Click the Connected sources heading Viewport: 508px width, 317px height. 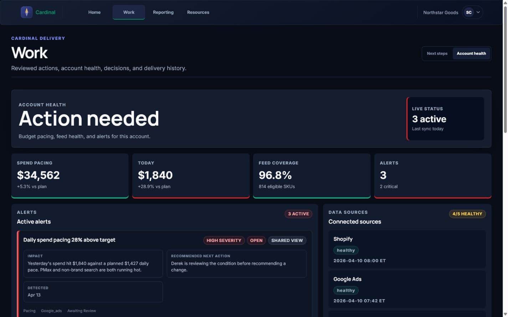pyautogui.click(x=355, y=222)
